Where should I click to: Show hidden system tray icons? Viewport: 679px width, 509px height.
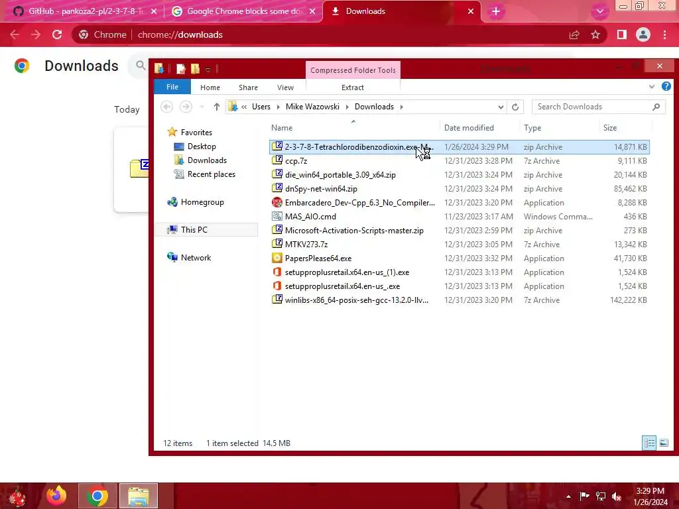click(568, 496)
